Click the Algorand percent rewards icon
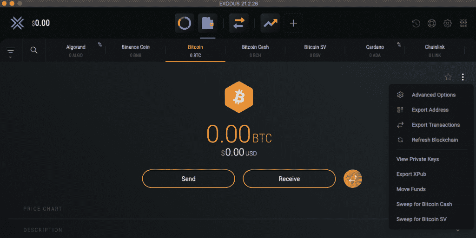The width and height of the screenshot is (476, 238). click(100, 45)
